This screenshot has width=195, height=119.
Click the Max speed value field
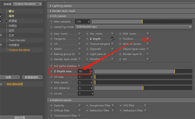[84, 83]
